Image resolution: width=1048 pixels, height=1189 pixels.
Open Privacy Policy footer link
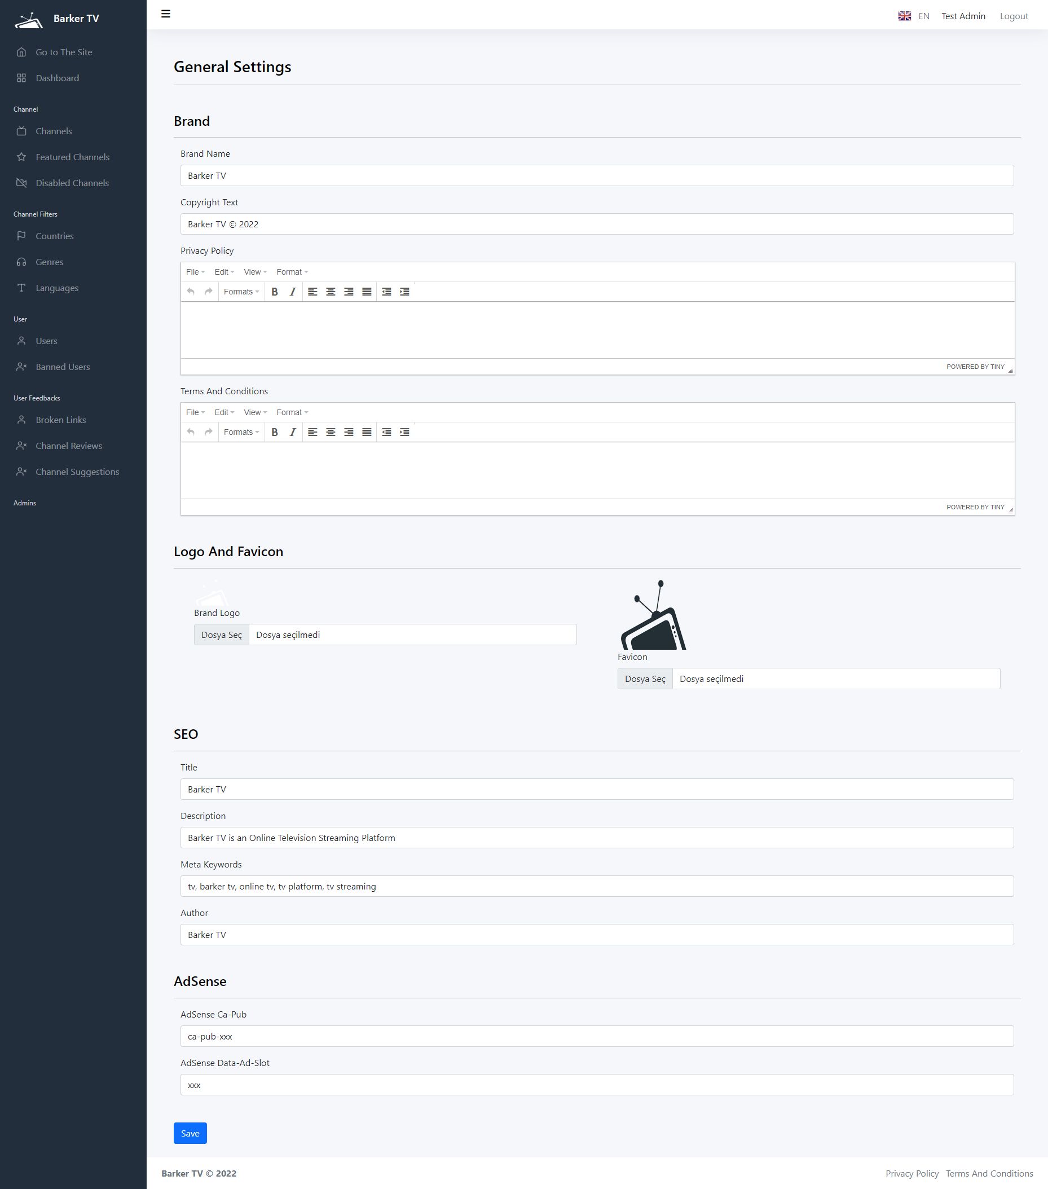pyautogui.click(x=912, y=1174)
